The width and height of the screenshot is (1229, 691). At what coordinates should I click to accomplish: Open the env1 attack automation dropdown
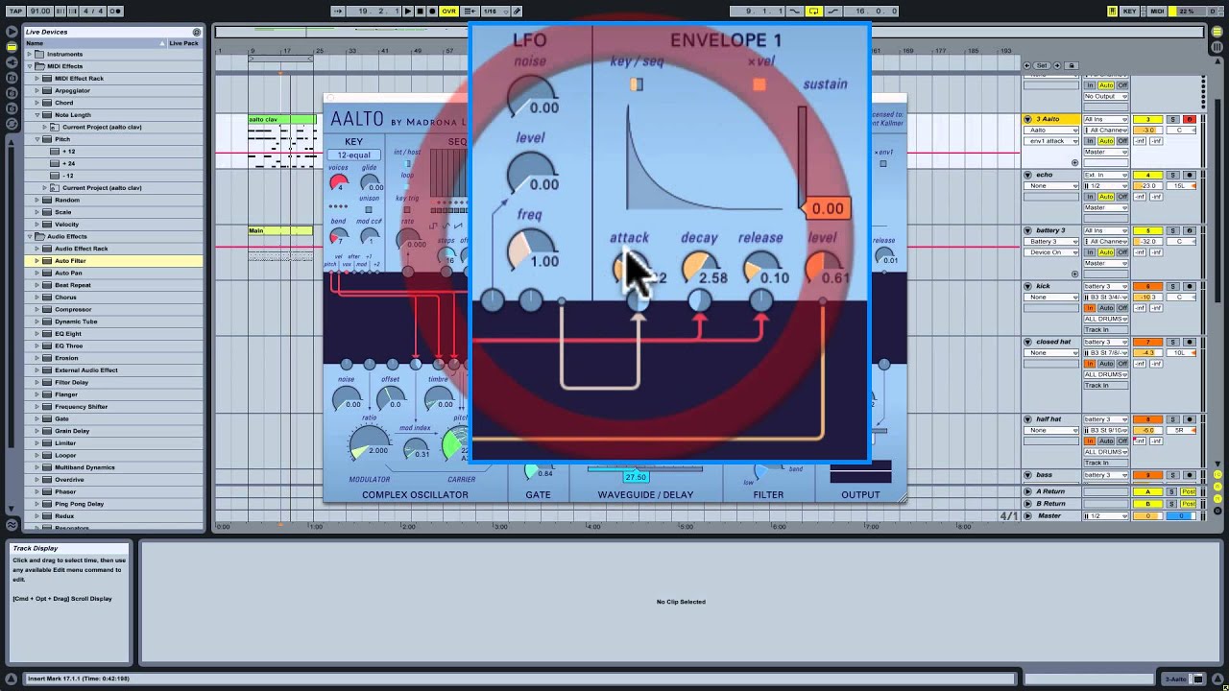pos(1052,141)
